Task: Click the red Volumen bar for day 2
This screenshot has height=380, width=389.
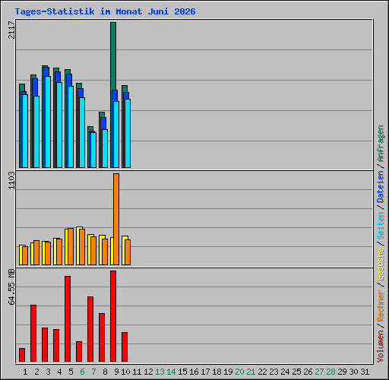Action: click(x=33, y=334)
